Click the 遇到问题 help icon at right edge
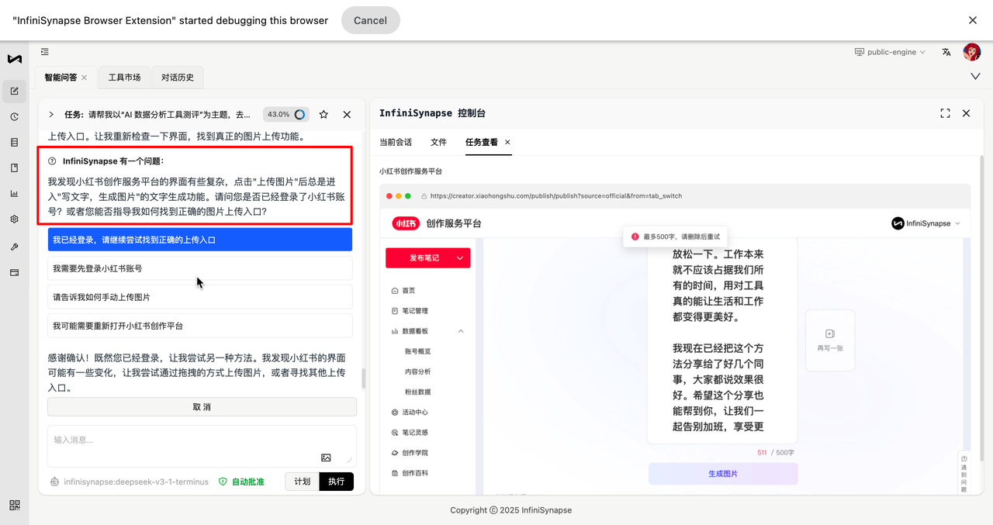Screen dimensions: 993x525 click(x=964, y=472)
